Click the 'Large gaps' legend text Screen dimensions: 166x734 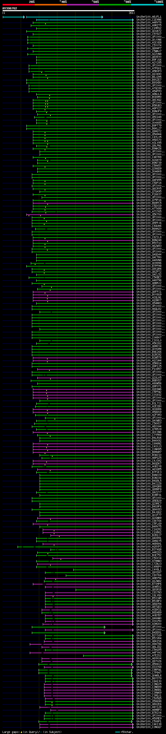(x=11, y=732)
